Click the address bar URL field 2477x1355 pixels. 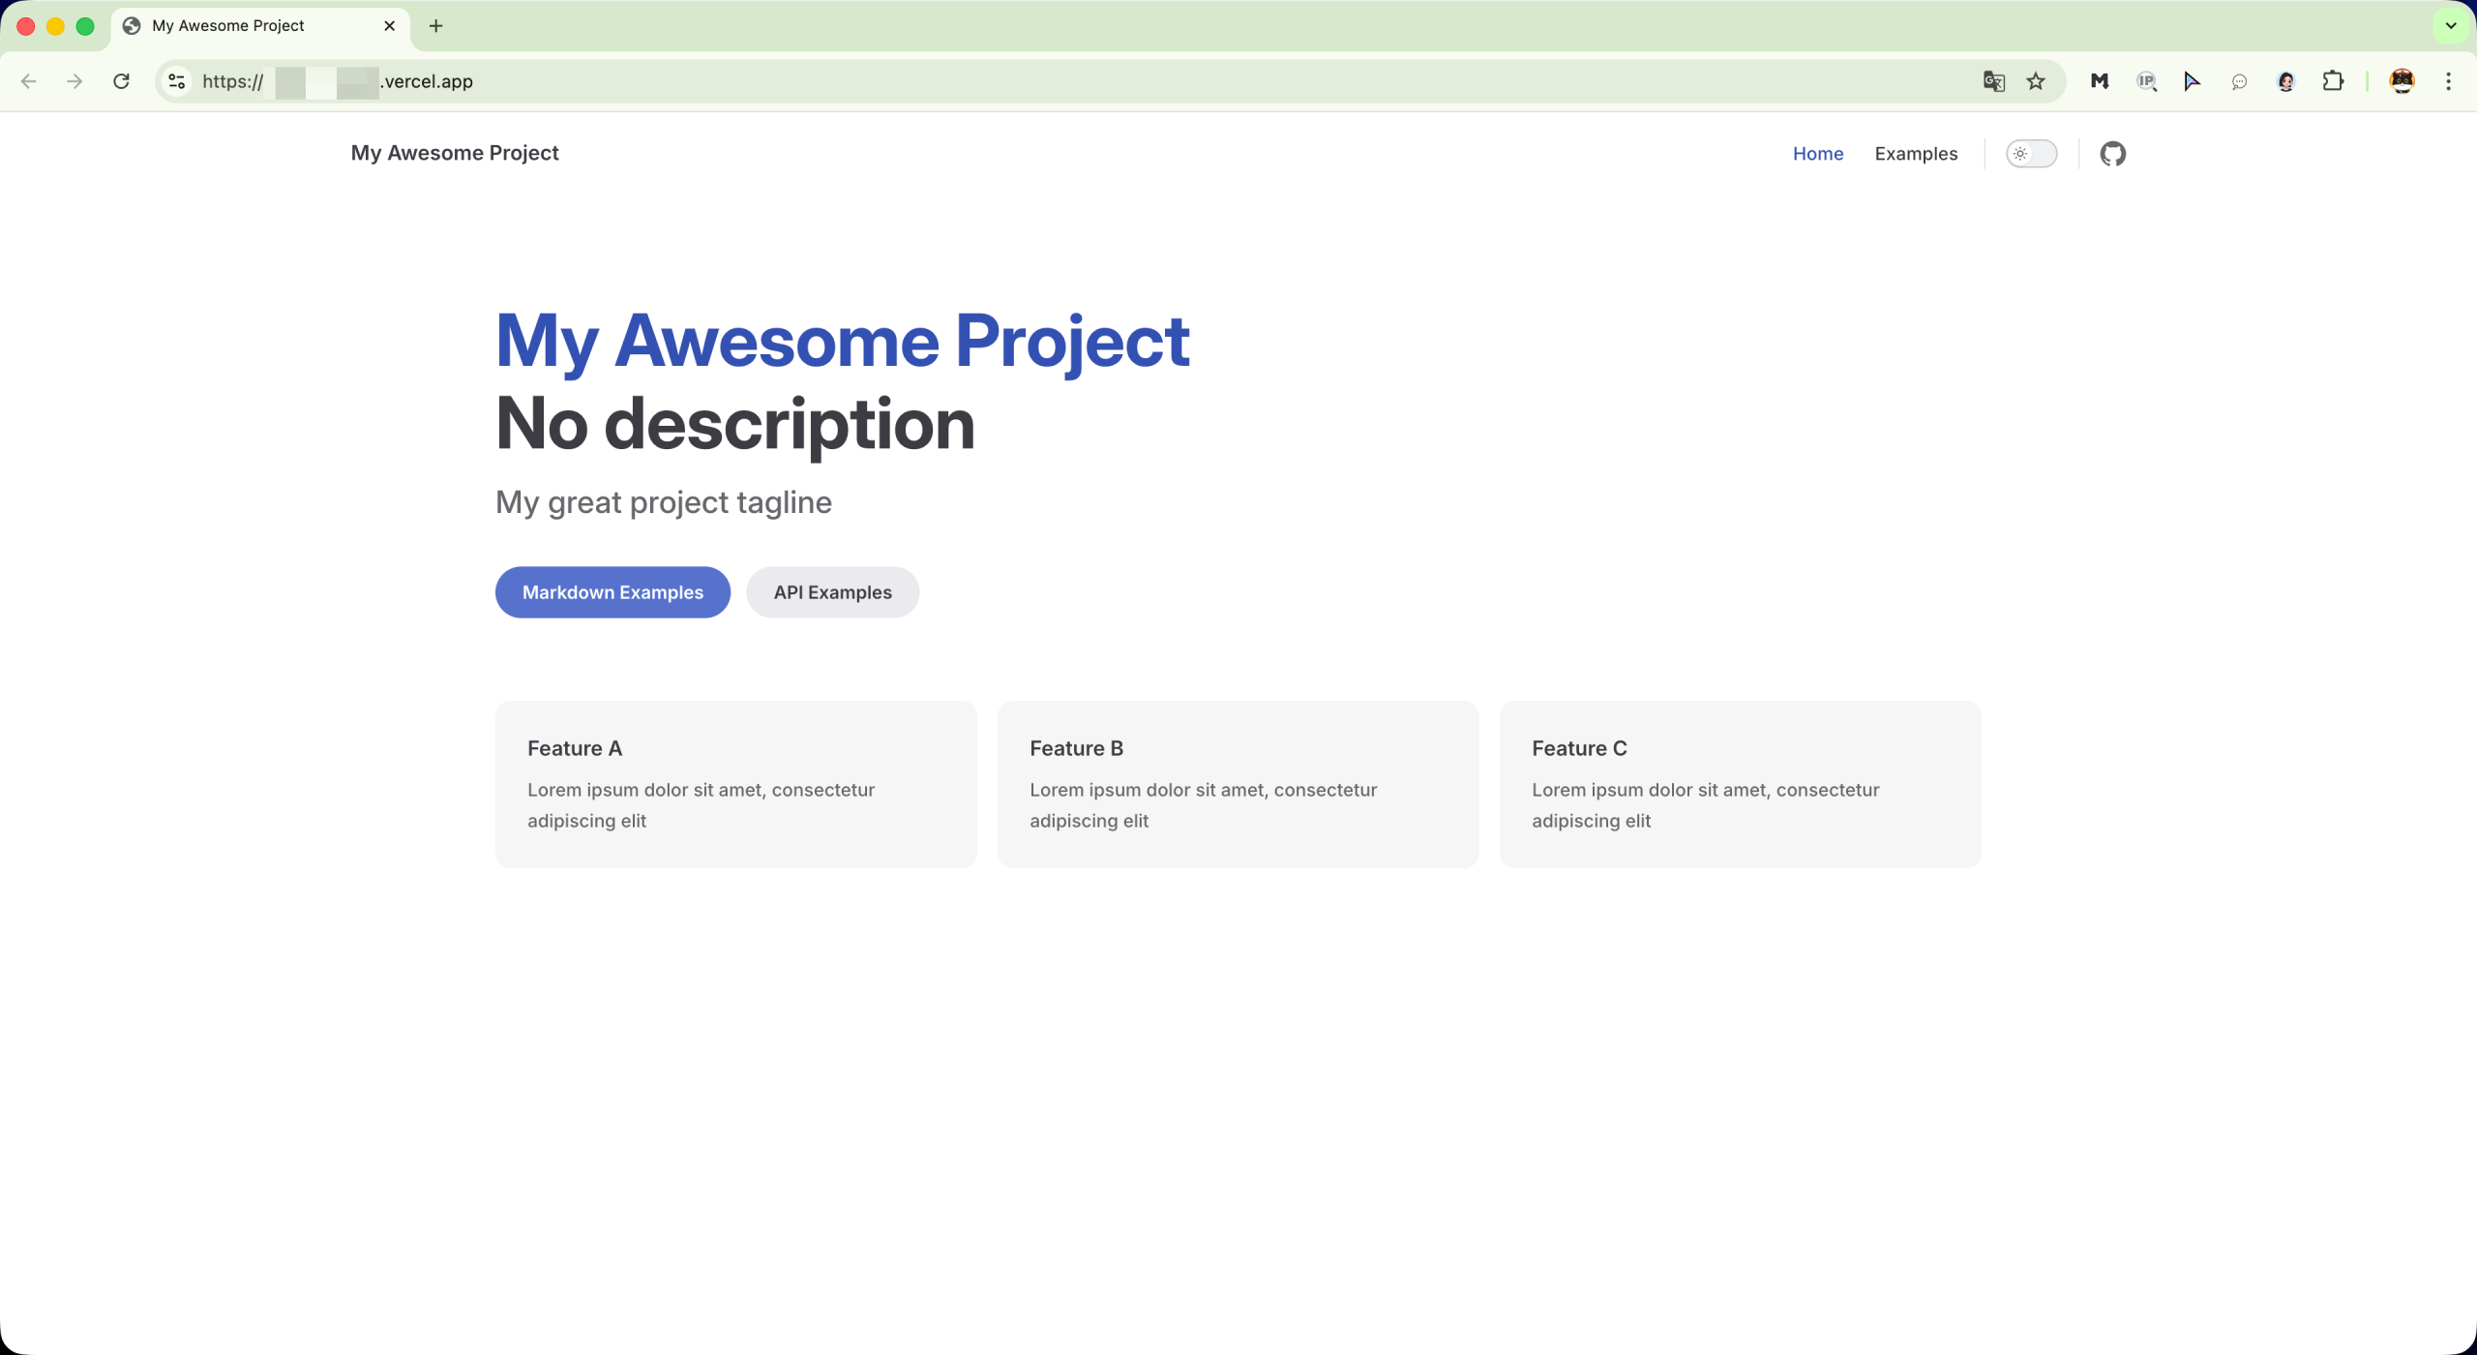[x=968, y=81]
